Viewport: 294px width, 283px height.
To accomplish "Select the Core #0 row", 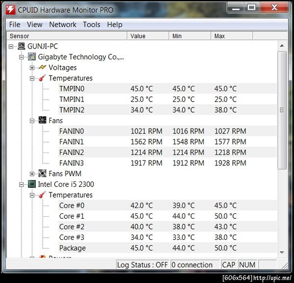I will (x=167, y=206).
